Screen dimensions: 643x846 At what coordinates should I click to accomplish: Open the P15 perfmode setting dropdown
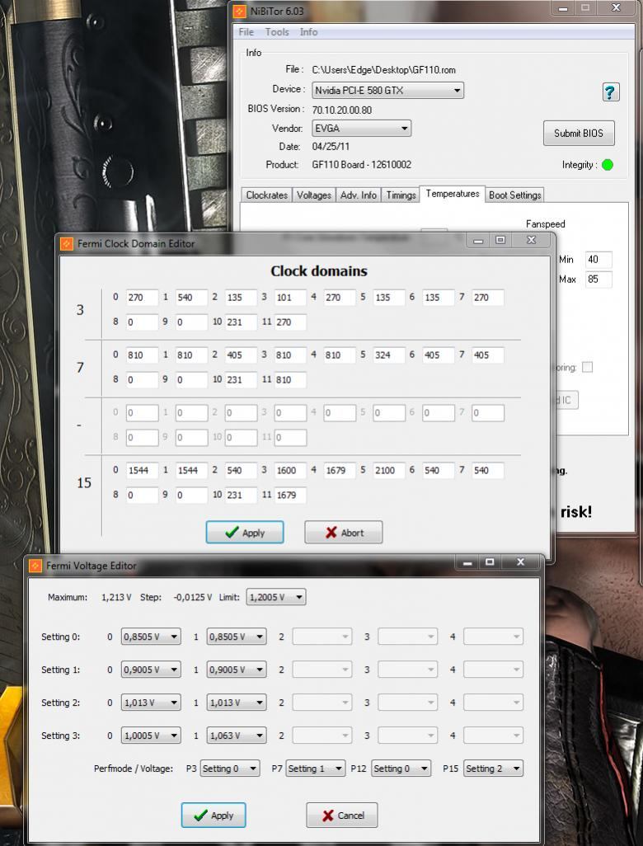(x=493, y=768)
